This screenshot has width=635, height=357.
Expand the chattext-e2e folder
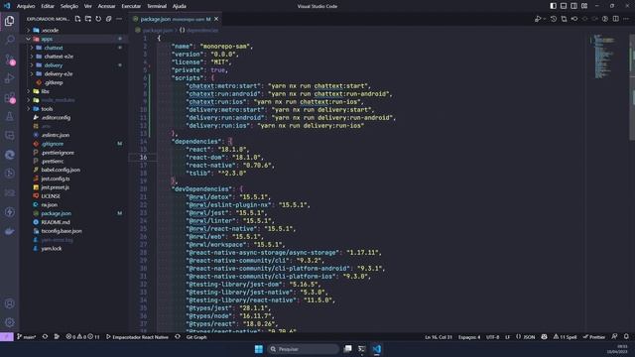(32, 57)
